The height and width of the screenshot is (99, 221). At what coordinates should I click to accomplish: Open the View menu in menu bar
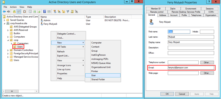[22, 7]
